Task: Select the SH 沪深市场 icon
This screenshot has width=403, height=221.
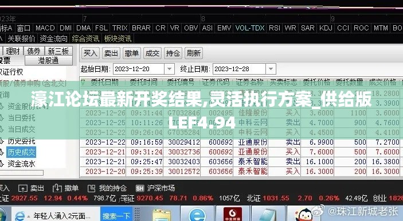Action: 140,189
